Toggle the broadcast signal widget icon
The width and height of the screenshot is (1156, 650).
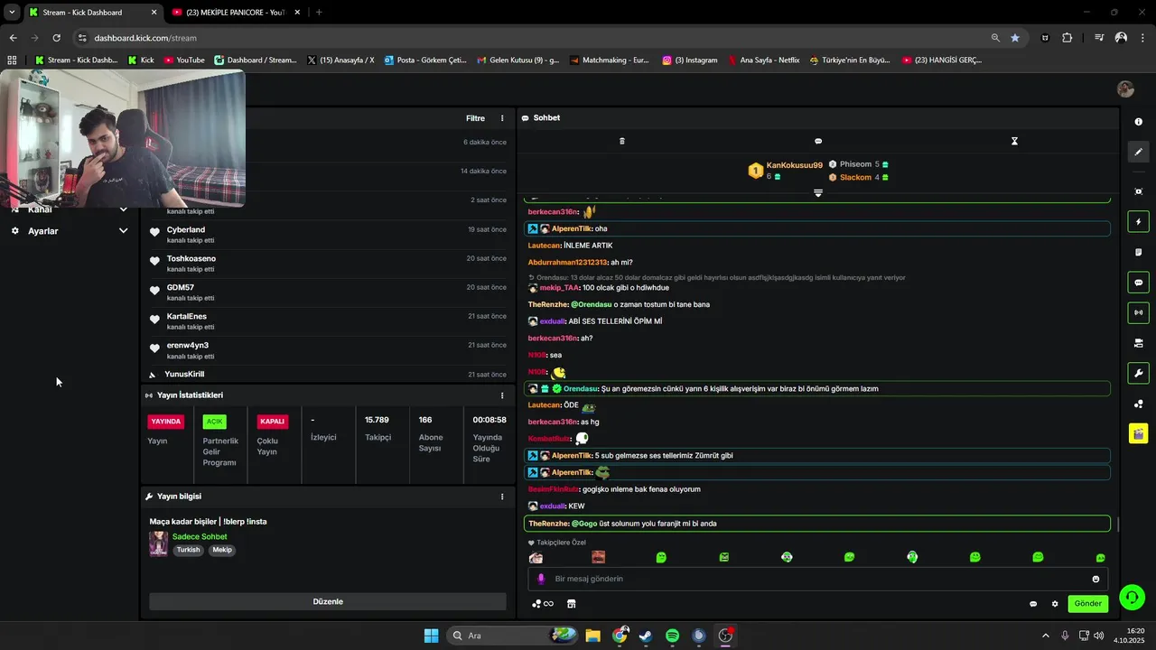point(1138,312)
